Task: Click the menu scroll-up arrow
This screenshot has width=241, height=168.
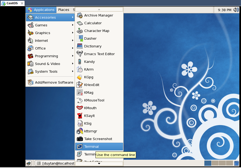Action: coord(99,10)
